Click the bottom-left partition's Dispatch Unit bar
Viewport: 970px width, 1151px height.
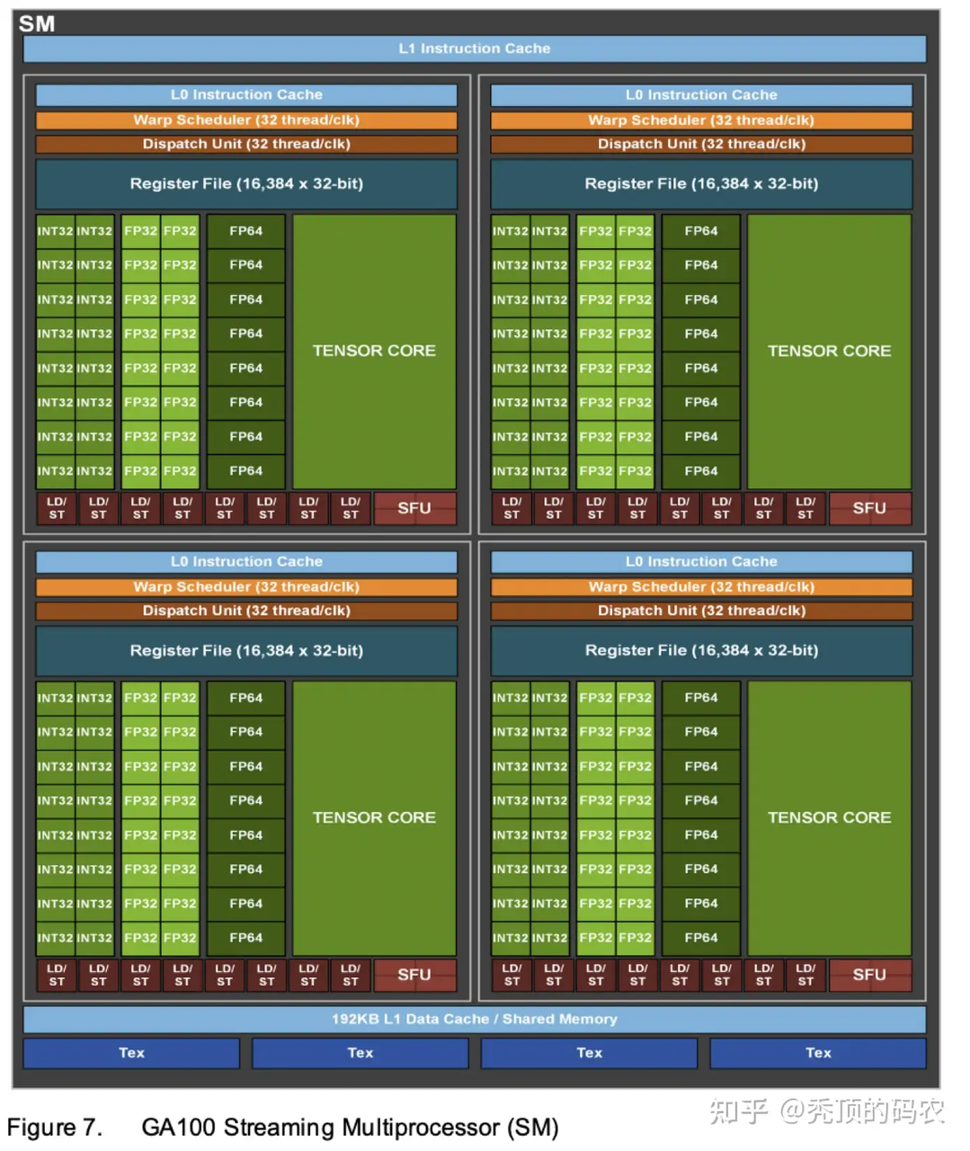246,611
